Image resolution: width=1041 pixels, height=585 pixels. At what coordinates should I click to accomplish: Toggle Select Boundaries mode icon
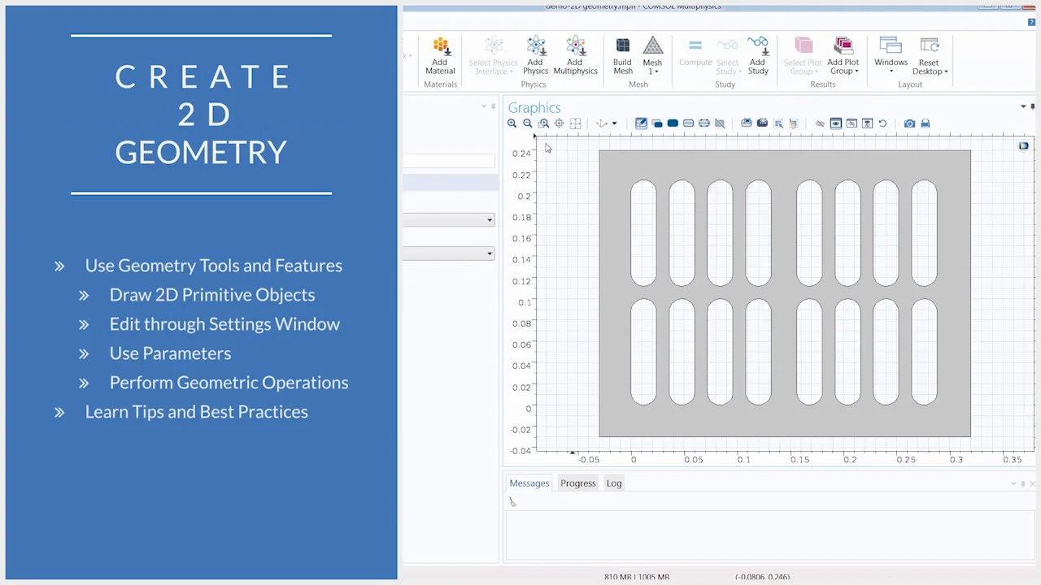coord(688,123)
